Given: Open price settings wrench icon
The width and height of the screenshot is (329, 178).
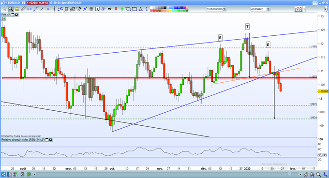Looking at the screenshot, I should point(9,15).
